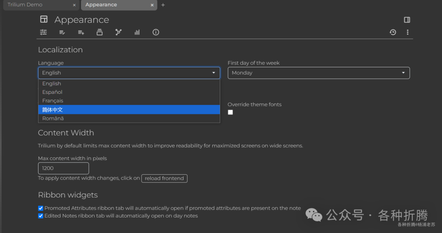Open the Basic Properties ribbon sliders icon

coord(43,32)
